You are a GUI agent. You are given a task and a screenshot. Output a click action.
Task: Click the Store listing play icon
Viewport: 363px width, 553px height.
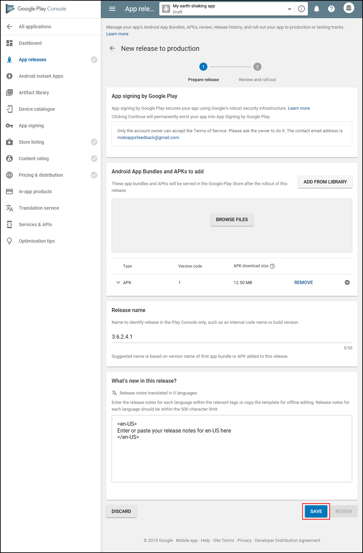[9, 142]
